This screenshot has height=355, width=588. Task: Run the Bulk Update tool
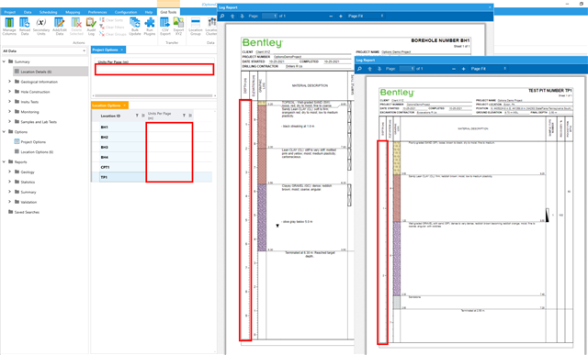[x=135, y=27]
